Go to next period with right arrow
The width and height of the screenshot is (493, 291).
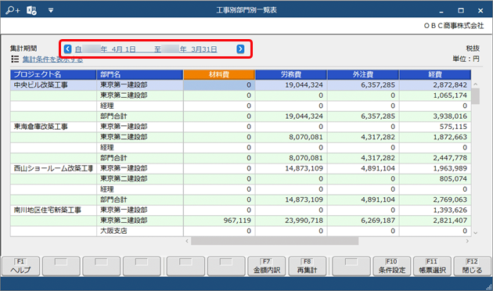pos(240,49)
